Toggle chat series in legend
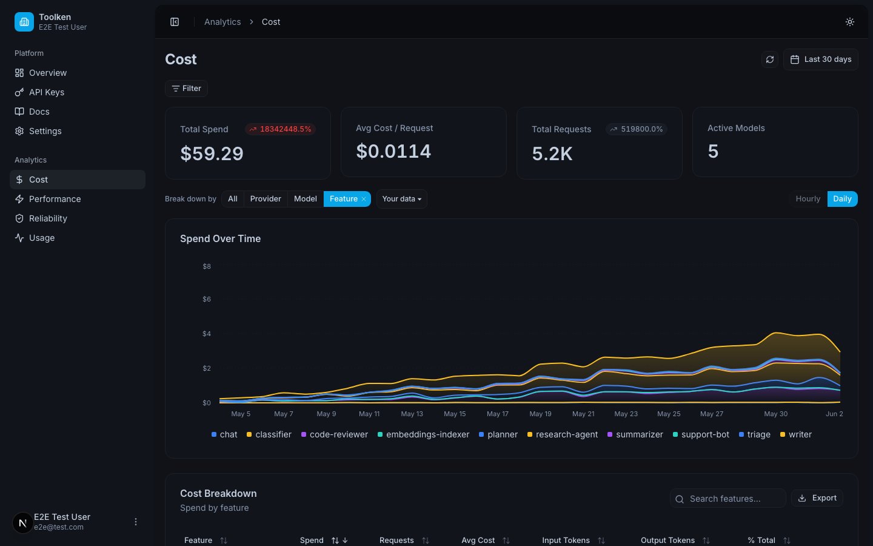This screenshot has width=873, height=546. click(224, 434)
